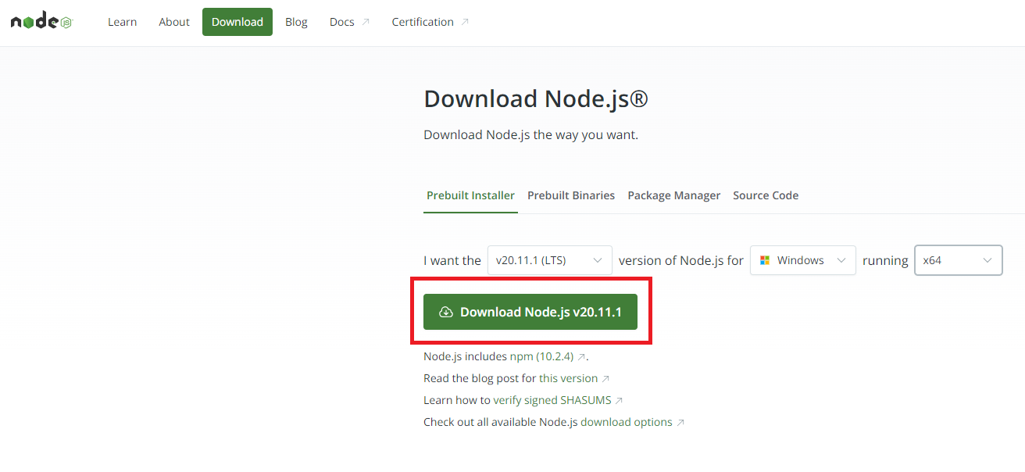
Task: Select the Package Manager tab
Action: [x=674, y=195]
